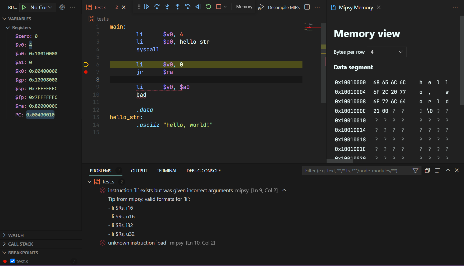
Task: Open launch.json settings gear
Action: (62, 7)
